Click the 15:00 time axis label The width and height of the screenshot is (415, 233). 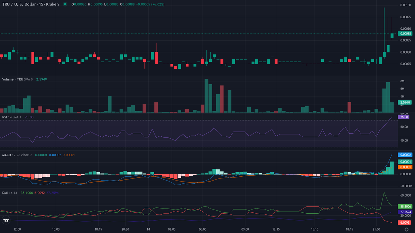(56, 229)
